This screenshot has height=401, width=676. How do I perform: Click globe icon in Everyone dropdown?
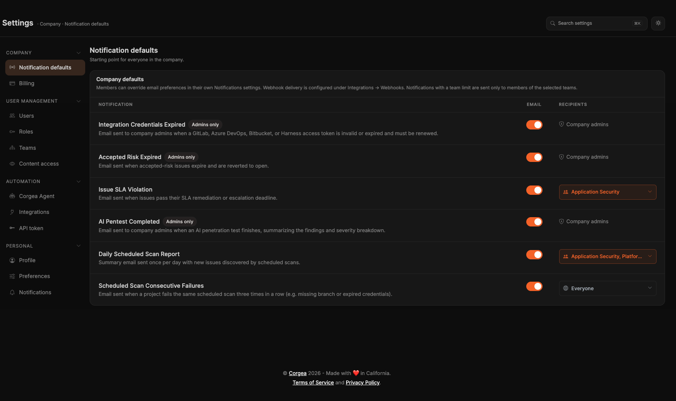pyautogui.click(x=566, y=288)
